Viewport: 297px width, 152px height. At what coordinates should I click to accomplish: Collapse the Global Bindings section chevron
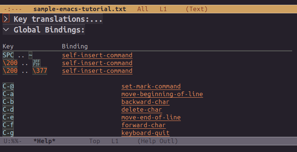click(6, 30)
